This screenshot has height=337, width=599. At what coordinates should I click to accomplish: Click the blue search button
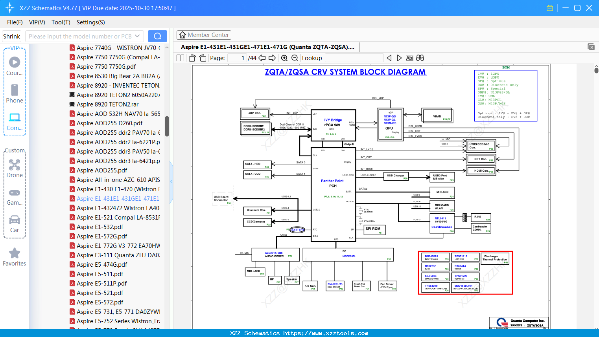coord(157,36)
